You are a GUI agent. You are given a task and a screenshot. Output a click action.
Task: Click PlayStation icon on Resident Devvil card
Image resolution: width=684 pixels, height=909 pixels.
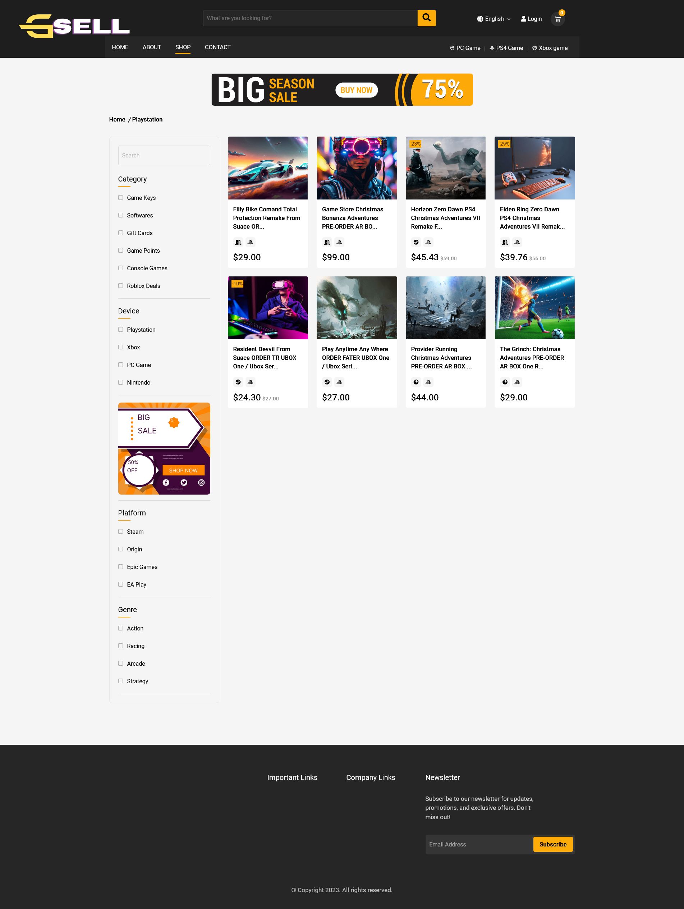coord(250,382)
